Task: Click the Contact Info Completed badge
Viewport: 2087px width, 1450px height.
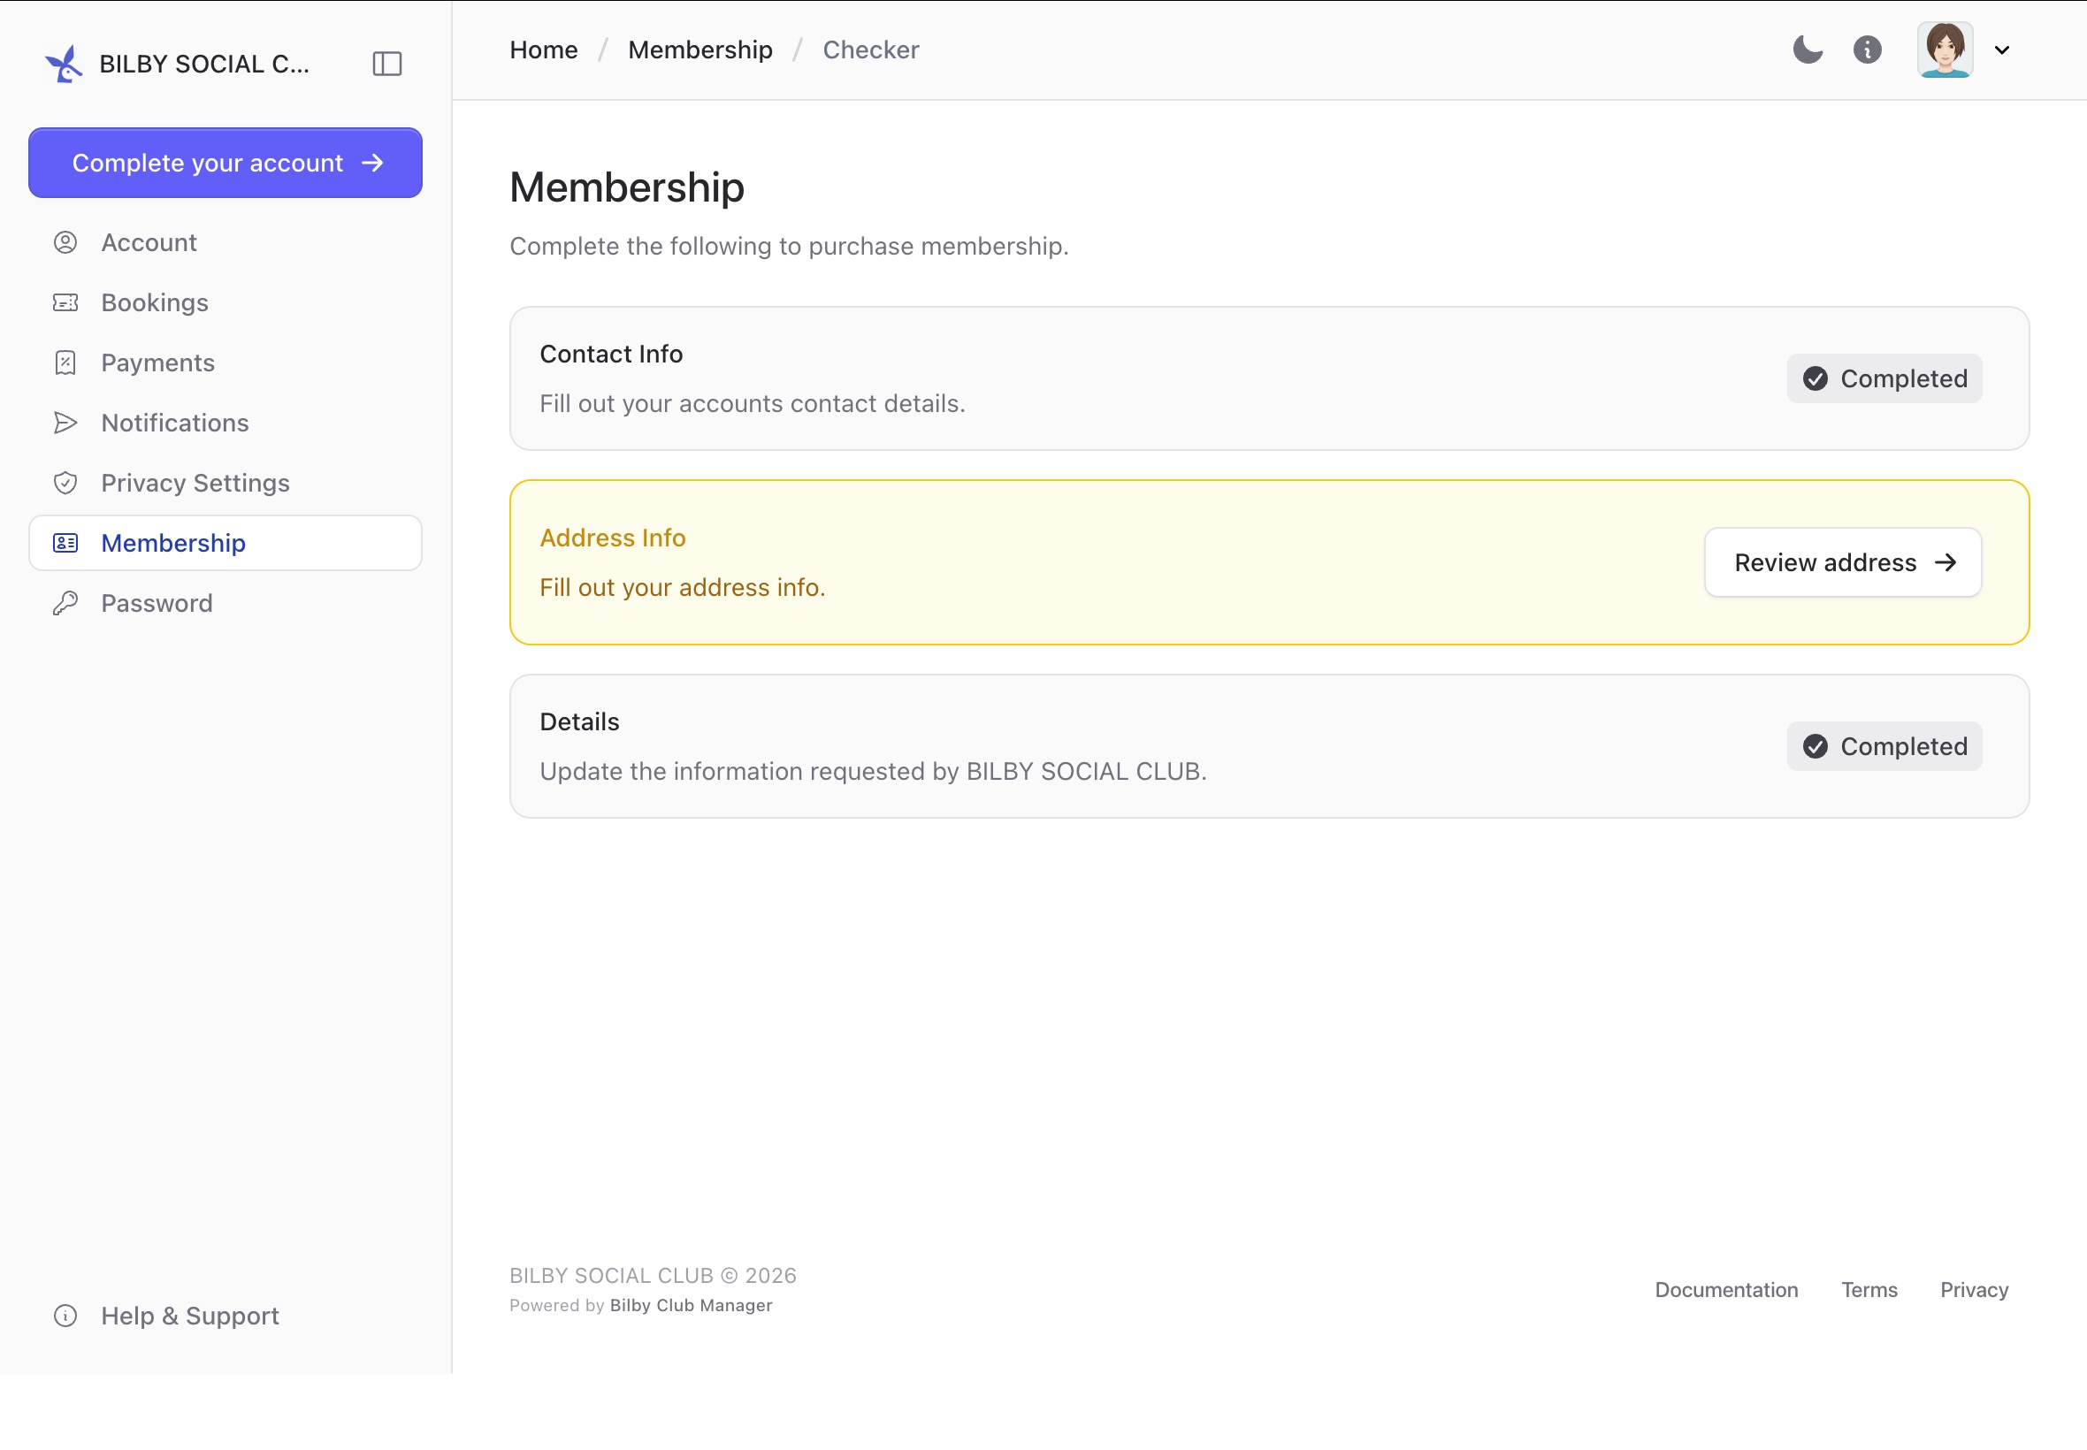Action: pyautogui.click(x=1884, y=378)
